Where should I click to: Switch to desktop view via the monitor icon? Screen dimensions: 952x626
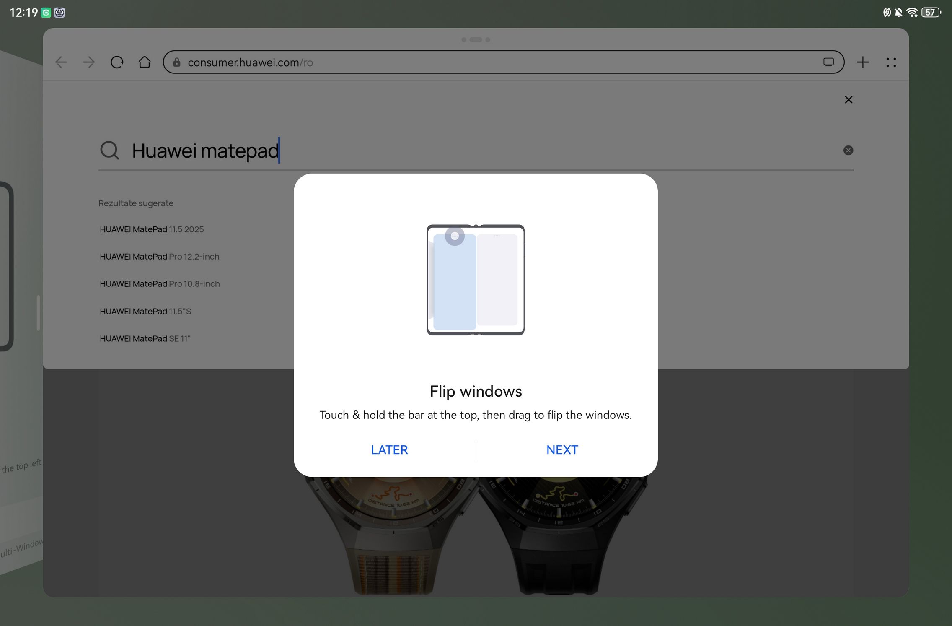(x=828, y=62)
